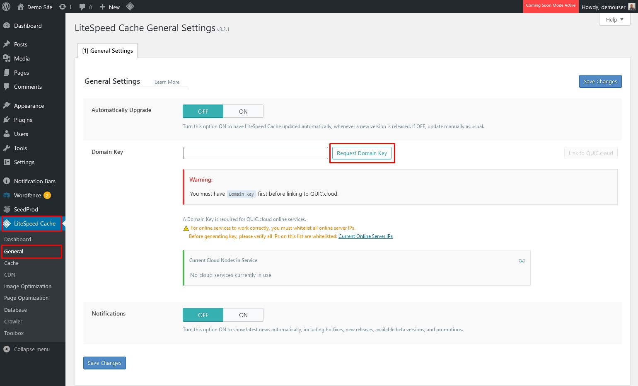
Task: Expand the Help dropdown
Action: (614, 19)
